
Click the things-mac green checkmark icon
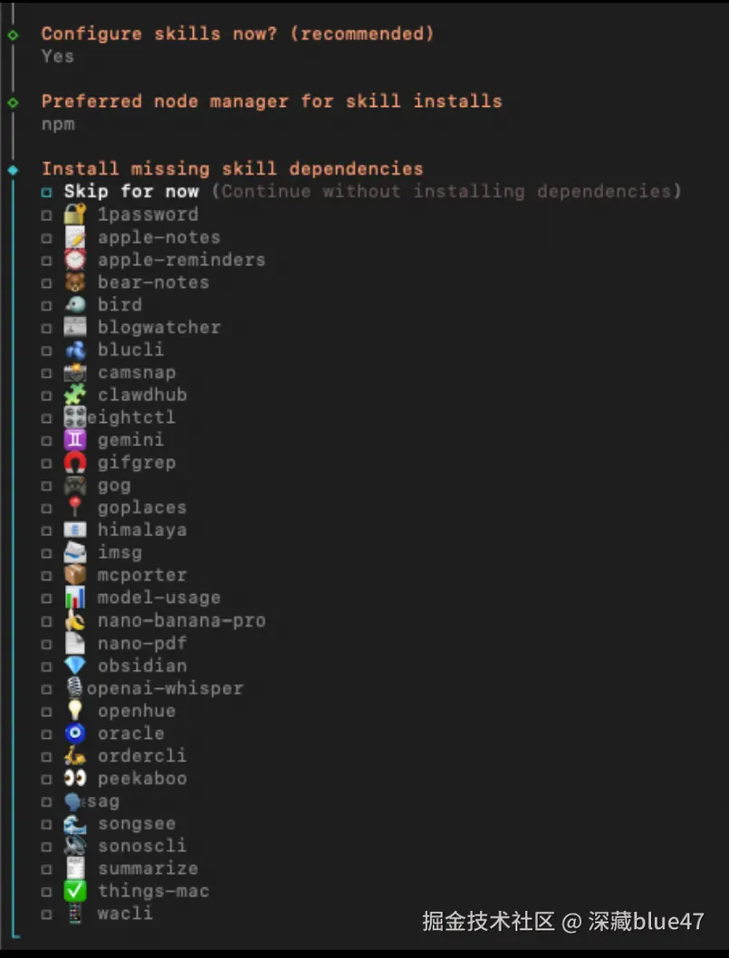[x=75, y=890]
